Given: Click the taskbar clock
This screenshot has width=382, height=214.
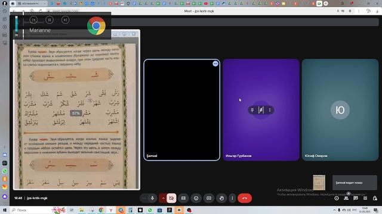Looking at the screenshot, I should tap(365, 210).
